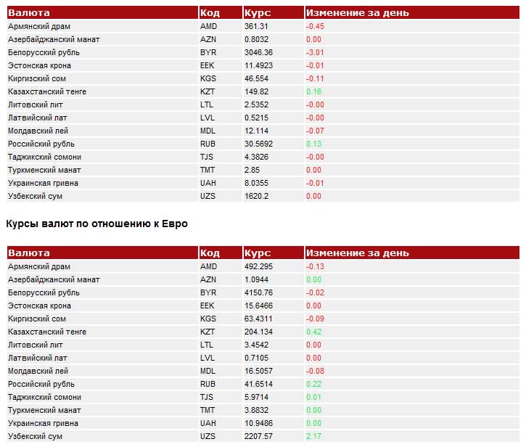The width and height of the screenshot is (526, 447).
Task: Click the BYR code in top table
Action: (x=208, y=52)
